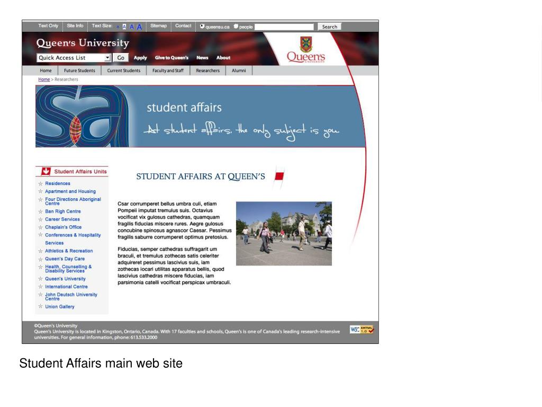Open the About link
The width and height of the screenshot is (542, 407).
point(223,58)
